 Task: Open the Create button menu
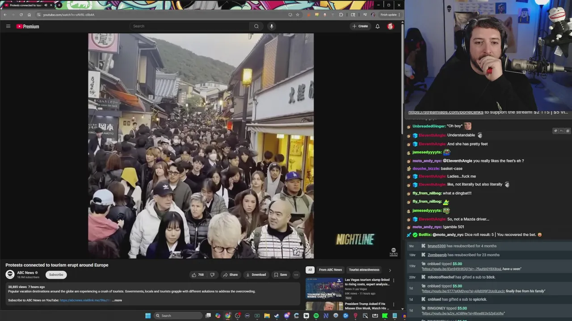coord(360,26)
